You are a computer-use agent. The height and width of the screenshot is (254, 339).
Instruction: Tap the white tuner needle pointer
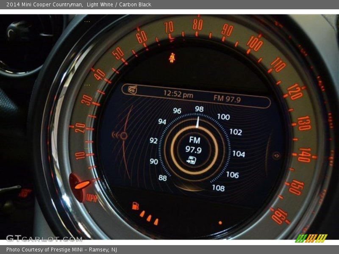pos(197,122)
